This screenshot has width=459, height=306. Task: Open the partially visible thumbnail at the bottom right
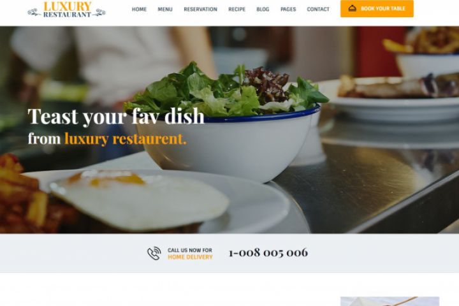[x=390, y=302]
